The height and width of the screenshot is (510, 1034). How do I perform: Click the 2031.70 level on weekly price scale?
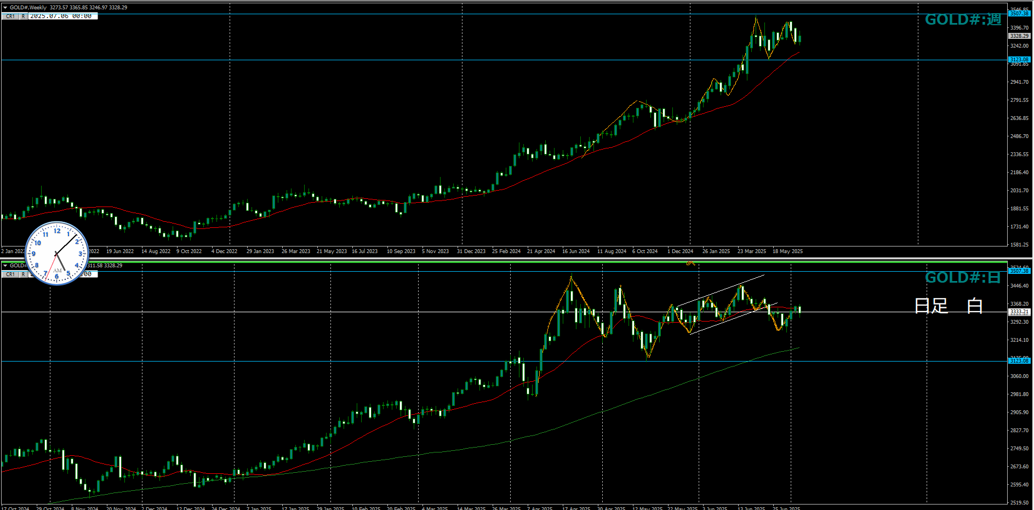coord(1019,191)
